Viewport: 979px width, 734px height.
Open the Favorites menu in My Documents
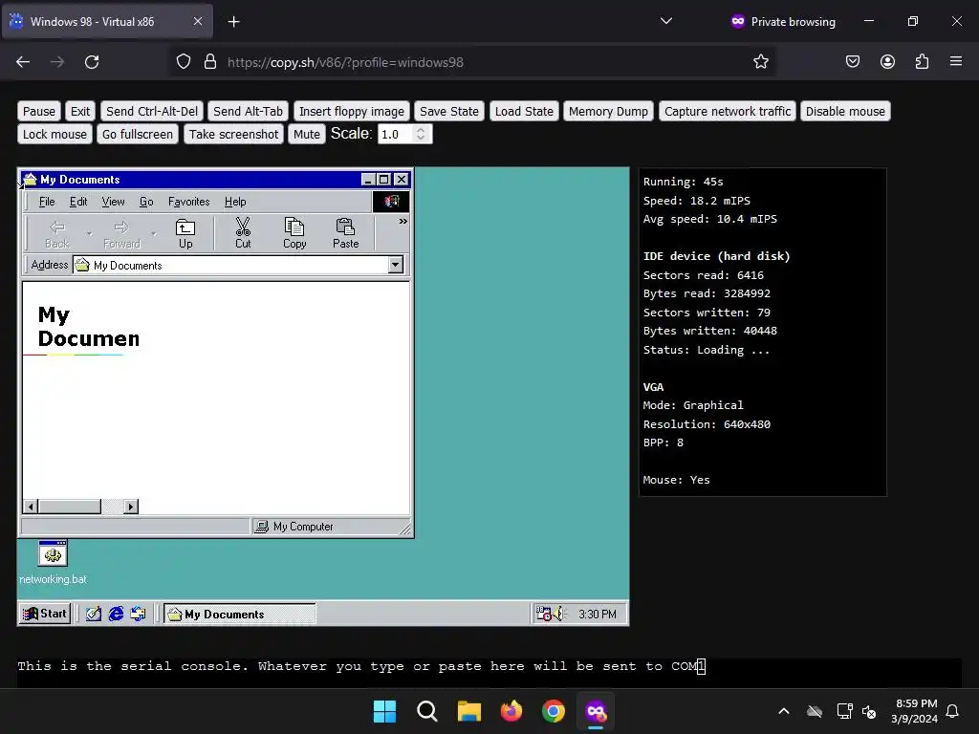coord(188,202)
